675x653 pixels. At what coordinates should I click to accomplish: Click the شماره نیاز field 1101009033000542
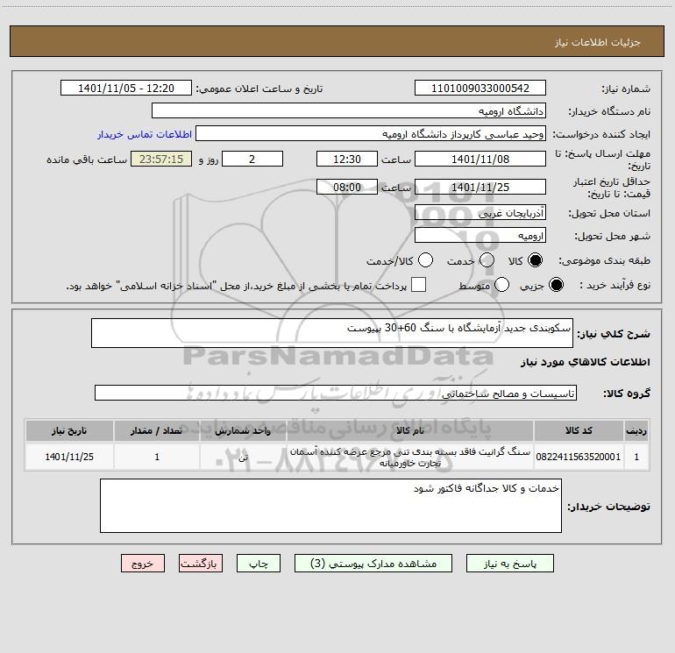[x=480, y=88]
